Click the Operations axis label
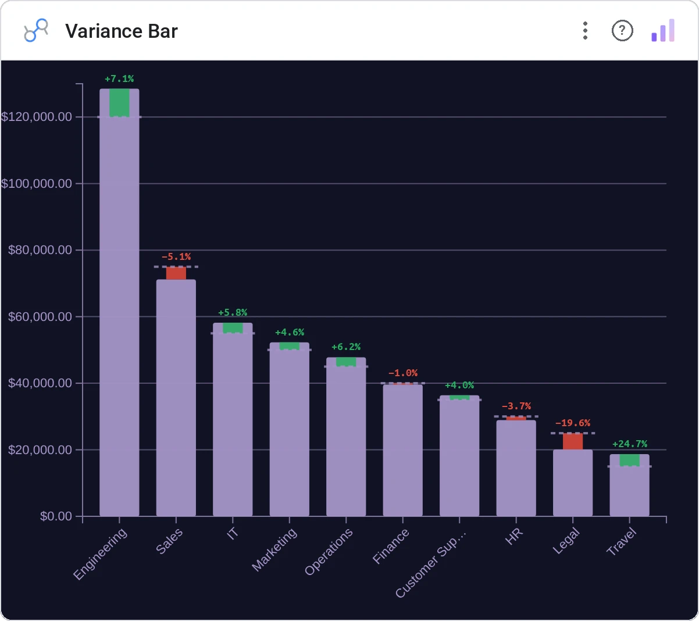Viewport: 699px width, 621px height. (x=329, y=552)
